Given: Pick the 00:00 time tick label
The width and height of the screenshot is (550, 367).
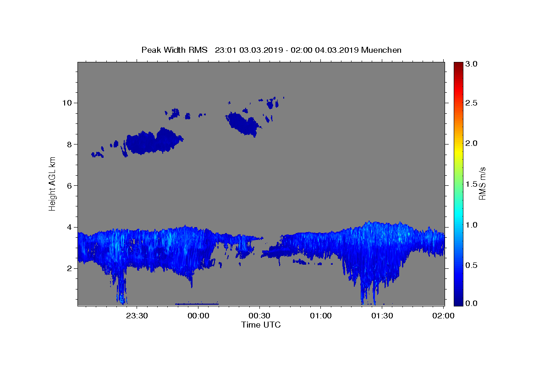Looking at the screenshot, I should (198, 316).
